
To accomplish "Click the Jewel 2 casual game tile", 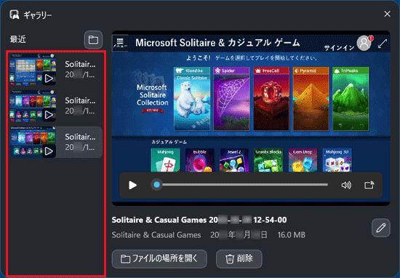I will pos(234,160).
